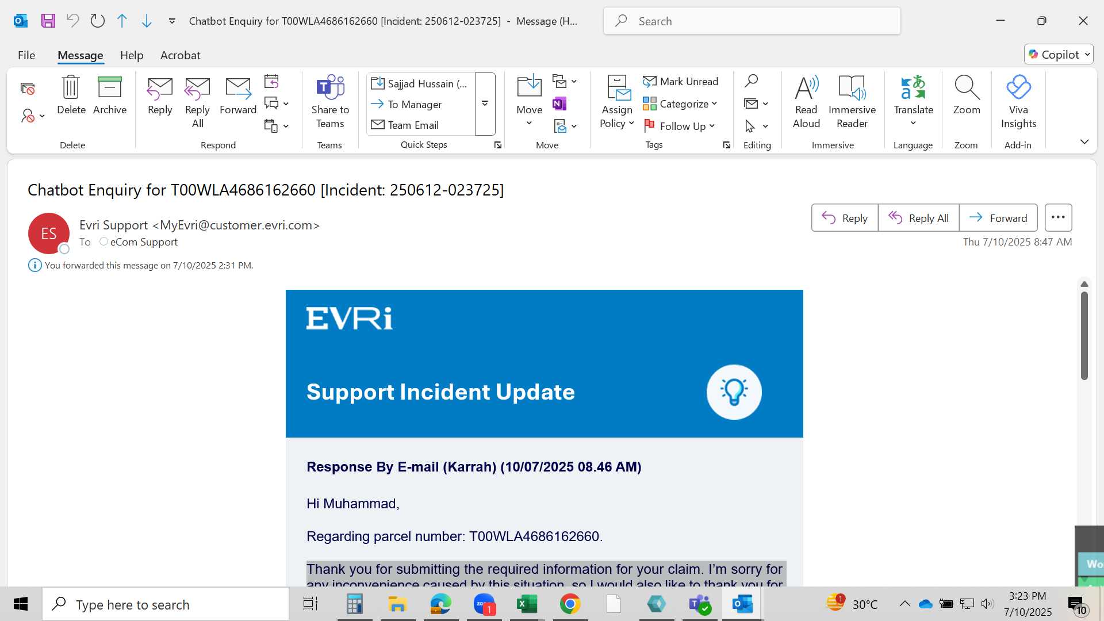Click the Save icon in title bar
This screenshot has width=1104, height=621.
48,21
